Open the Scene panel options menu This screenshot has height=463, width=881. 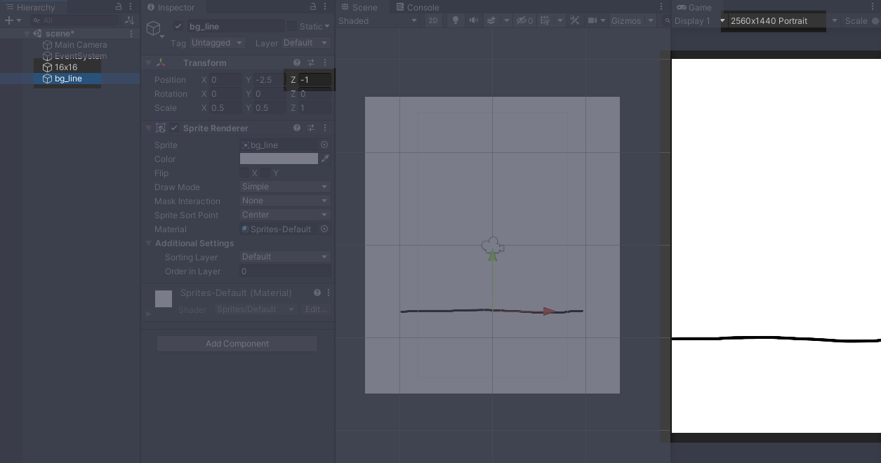tap(661, 6)
